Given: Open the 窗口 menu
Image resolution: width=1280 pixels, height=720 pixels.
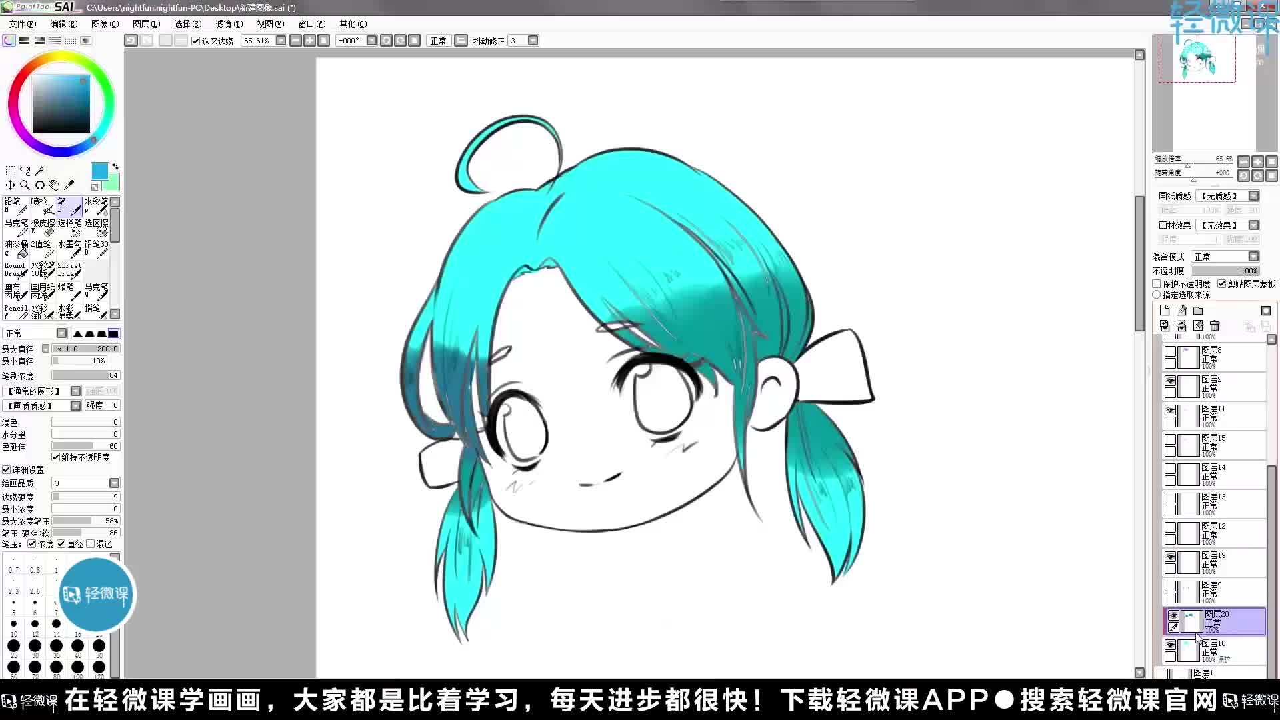Looking at the screenshot, I should [311, 24].
